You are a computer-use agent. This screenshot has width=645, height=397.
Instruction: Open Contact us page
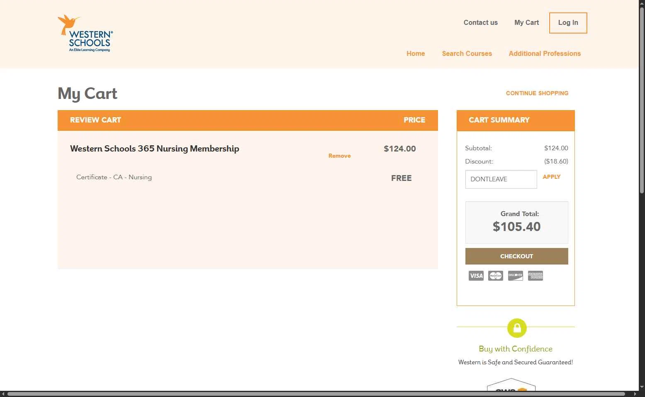point(480,23)
